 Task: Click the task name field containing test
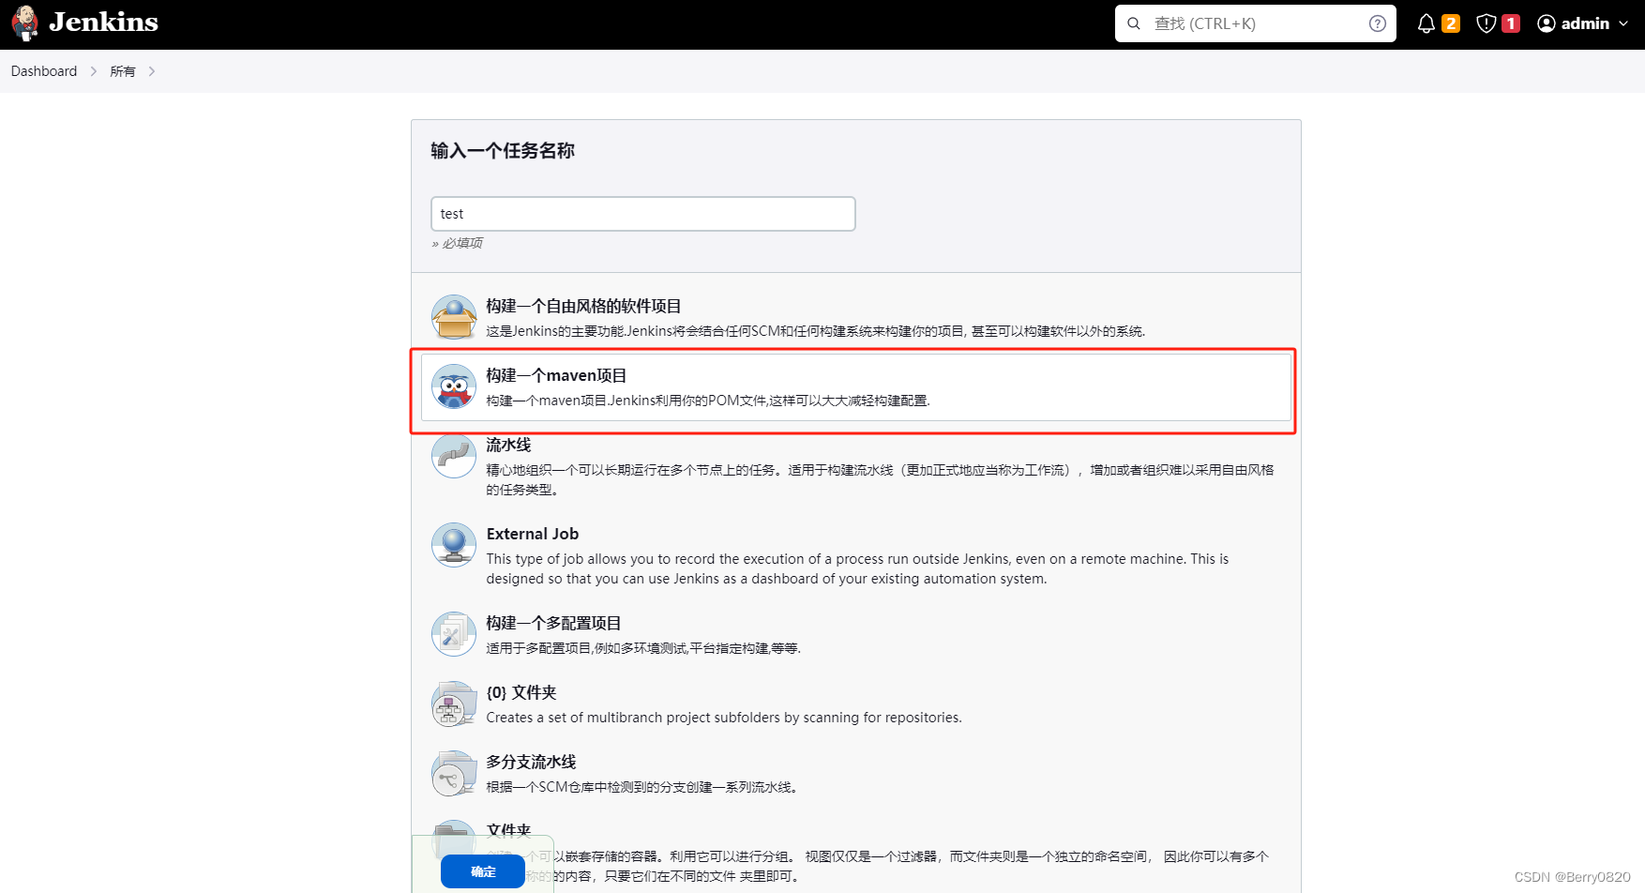643,214
